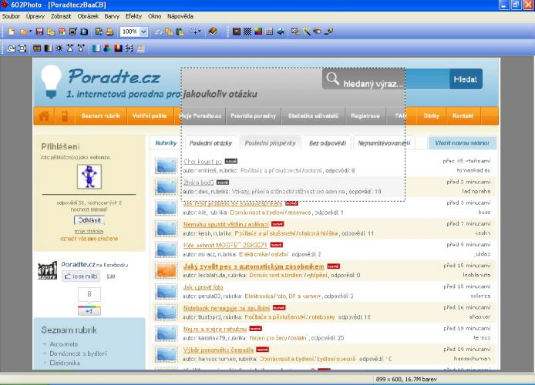The height and width of the screenshot is (385, 535).
Task: Click the picture frame effect icon
Action: click(236, 32)
